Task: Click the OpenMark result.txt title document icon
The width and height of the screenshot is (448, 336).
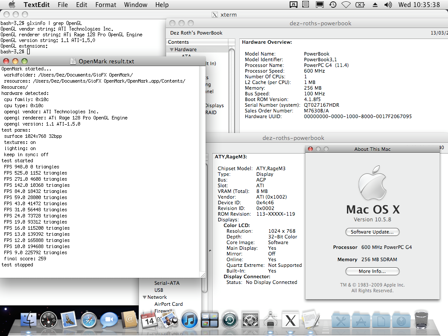Action: [73, 61]
